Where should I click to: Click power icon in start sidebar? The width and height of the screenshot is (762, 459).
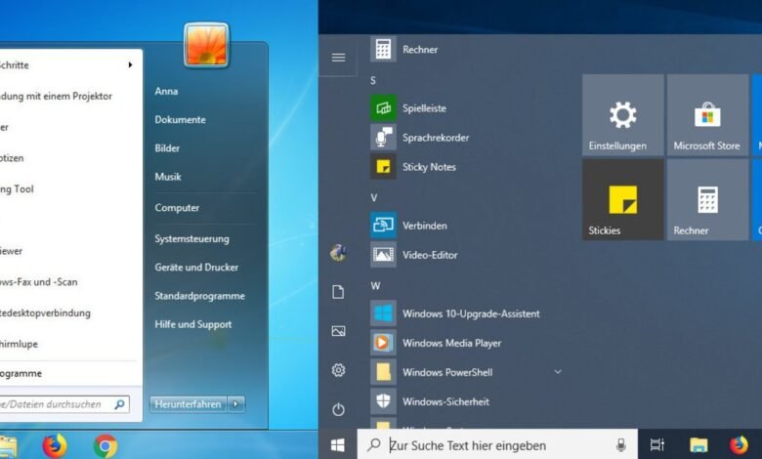click(338, 409)
